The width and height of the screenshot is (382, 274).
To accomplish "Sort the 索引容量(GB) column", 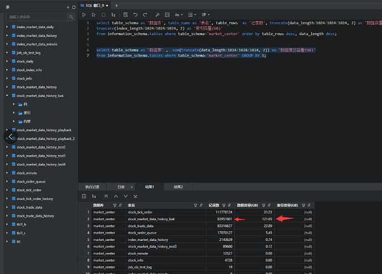I will [x=309, y=205].
